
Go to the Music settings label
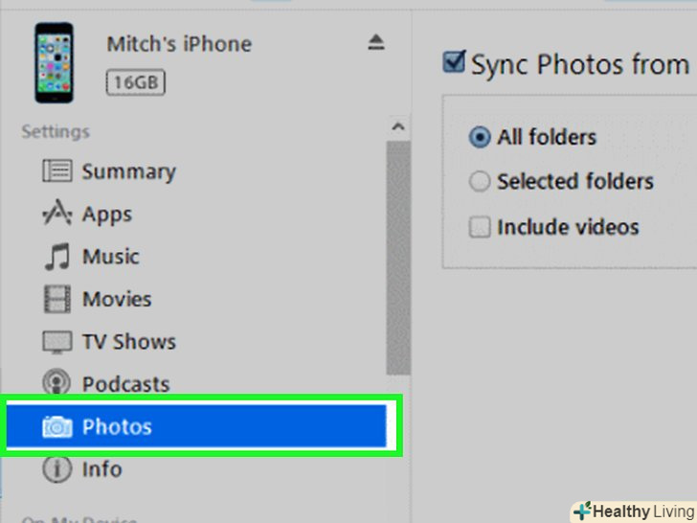pos(111,257)
